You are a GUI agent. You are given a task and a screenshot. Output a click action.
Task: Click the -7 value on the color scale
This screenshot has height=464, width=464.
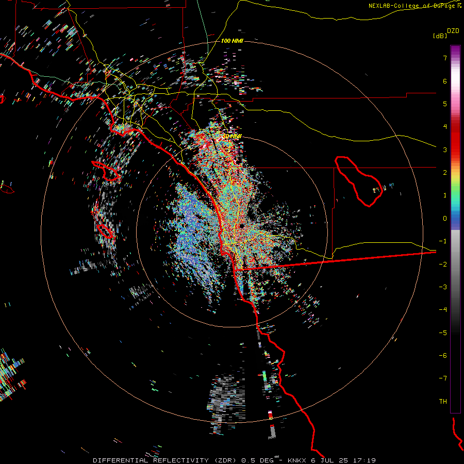pos(443,378)
